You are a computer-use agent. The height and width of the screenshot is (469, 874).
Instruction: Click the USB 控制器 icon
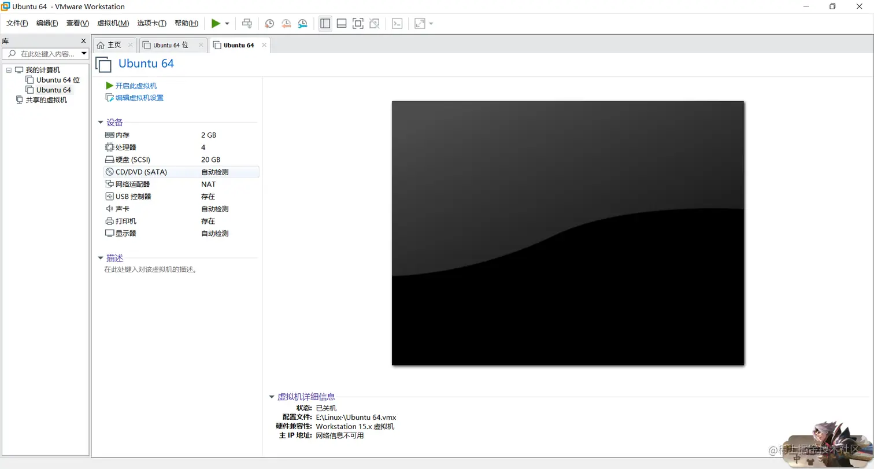(110, 197)
